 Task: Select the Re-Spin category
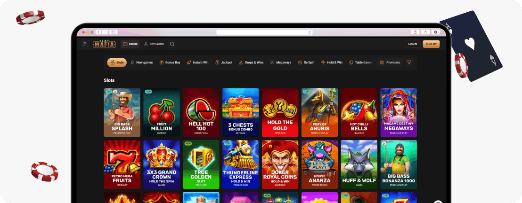(306, 62)
